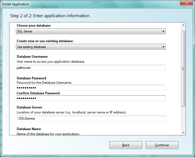195x157 pixels.
Task: Click the arrow on the Use existing database combo box
Action: pyautogui.click(x=163, y=47)
